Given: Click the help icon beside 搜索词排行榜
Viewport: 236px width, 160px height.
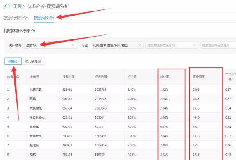Looking at the screenshot, I should click(x=33, y=31).
